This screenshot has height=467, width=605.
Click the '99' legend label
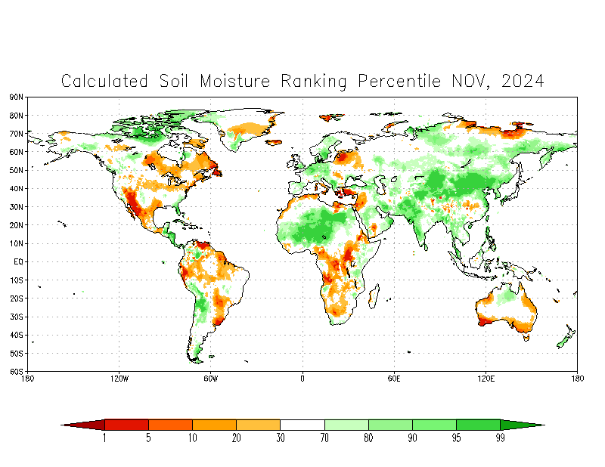pos(501,438)
